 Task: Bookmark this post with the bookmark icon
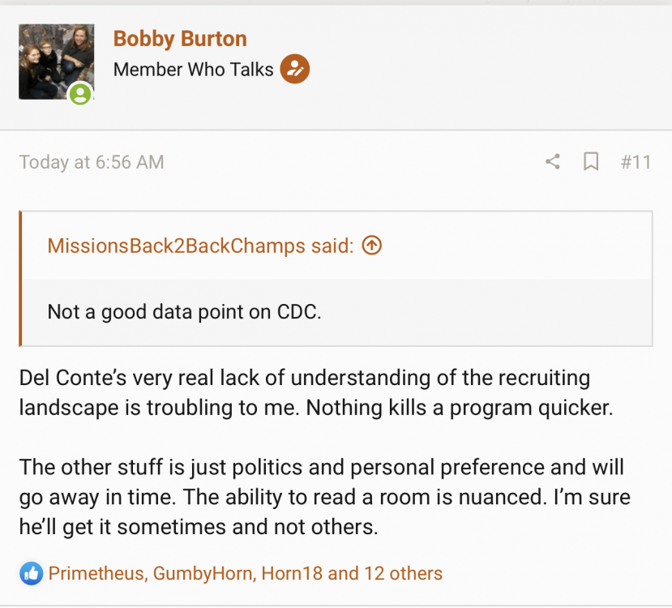pos(592,162)
